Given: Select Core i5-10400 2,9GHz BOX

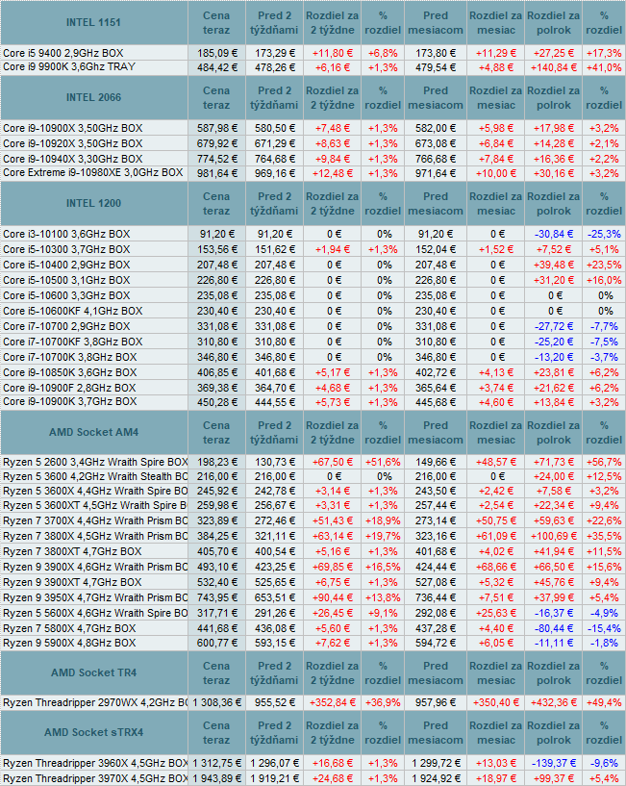Looking at the screenshot, I should (66, 266).
